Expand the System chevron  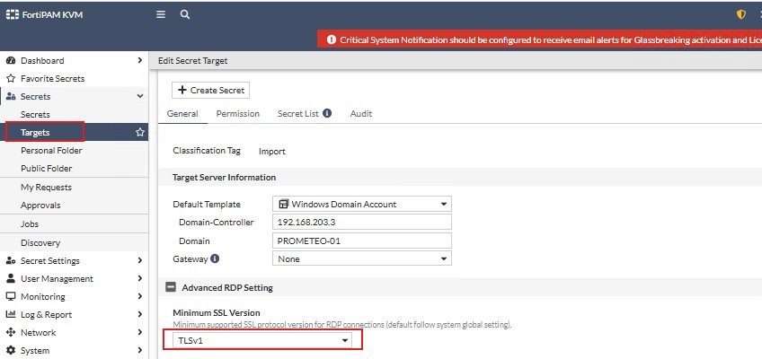coord(140,350)
